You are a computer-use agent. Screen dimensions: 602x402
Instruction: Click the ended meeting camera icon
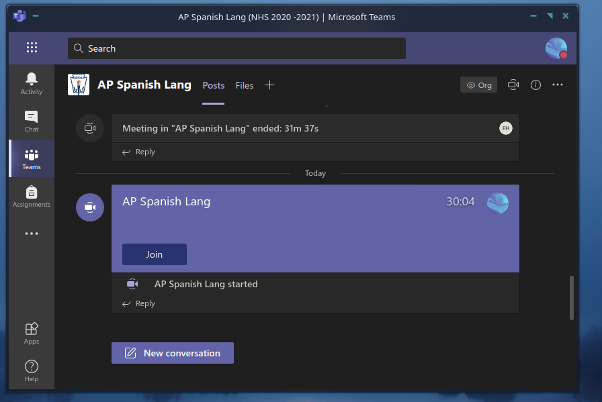point(90,128)
